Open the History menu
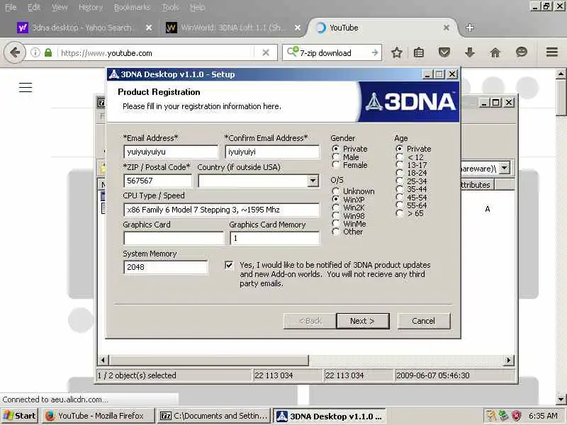 pyautogui.click(x=91, y=7)
